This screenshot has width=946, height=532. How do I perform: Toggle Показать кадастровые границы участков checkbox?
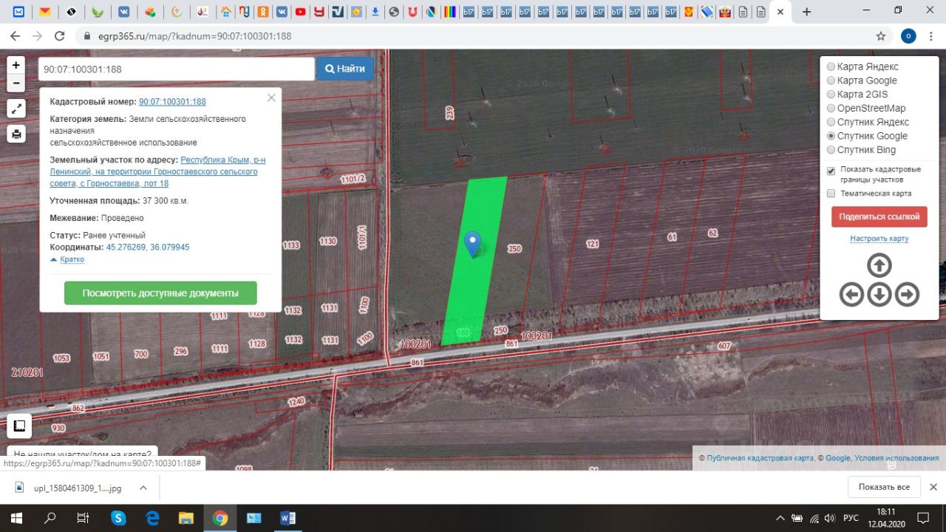coord(831,171)
